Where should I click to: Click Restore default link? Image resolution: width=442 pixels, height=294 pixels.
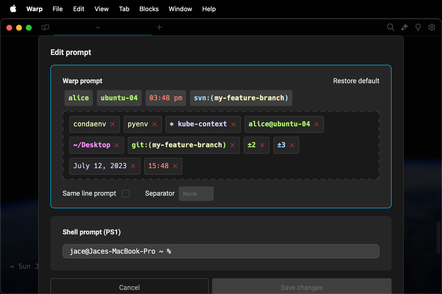[356, 81]
